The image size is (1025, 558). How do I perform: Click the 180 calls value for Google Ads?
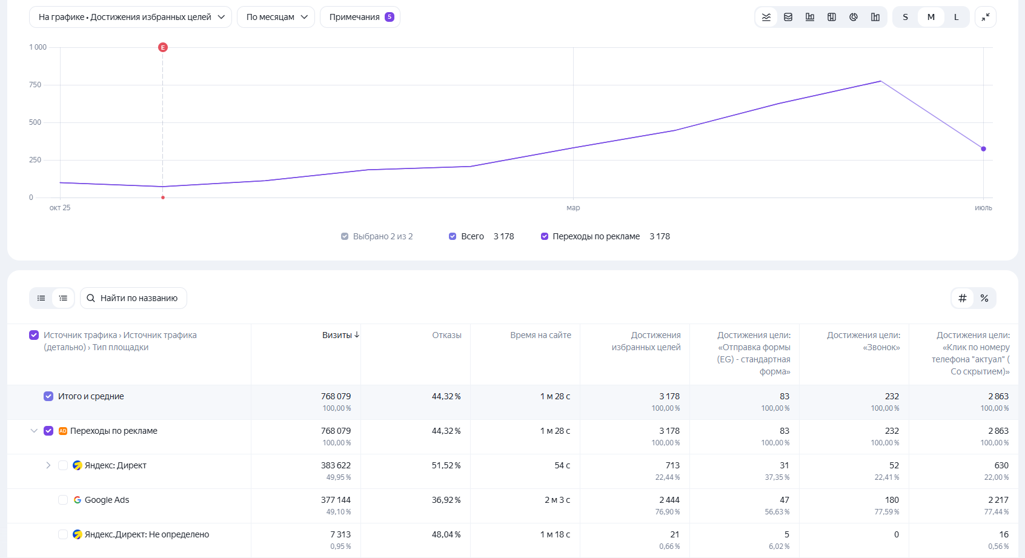click(x=892, y=500)
